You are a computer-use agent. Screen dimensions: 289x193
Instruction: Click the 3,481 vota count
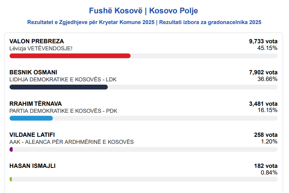[263, 104]
